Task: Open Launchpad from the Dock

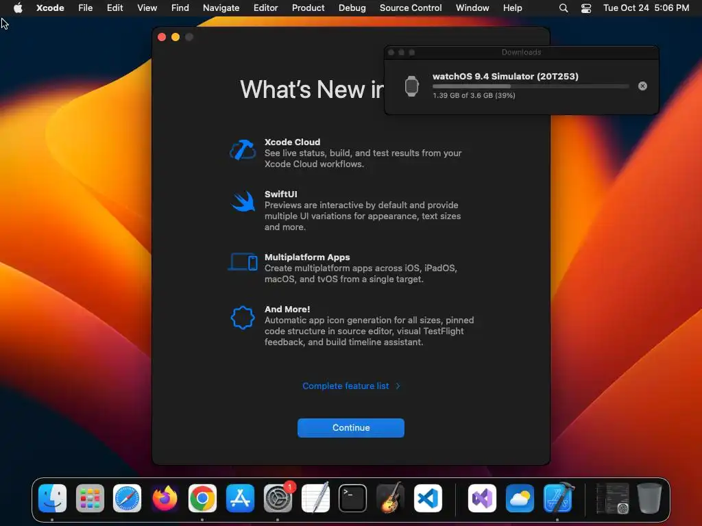Action: 90,498
